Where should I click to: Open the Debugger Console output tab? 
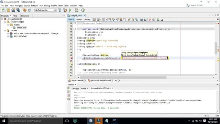click(x=79, y=89)
